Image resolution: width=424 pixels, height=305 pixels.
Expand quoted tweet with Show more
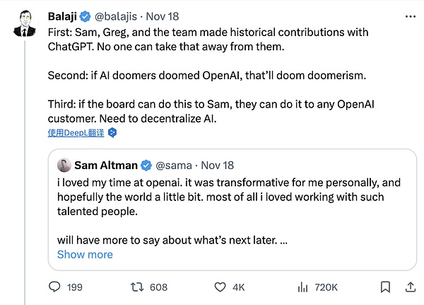85,254
